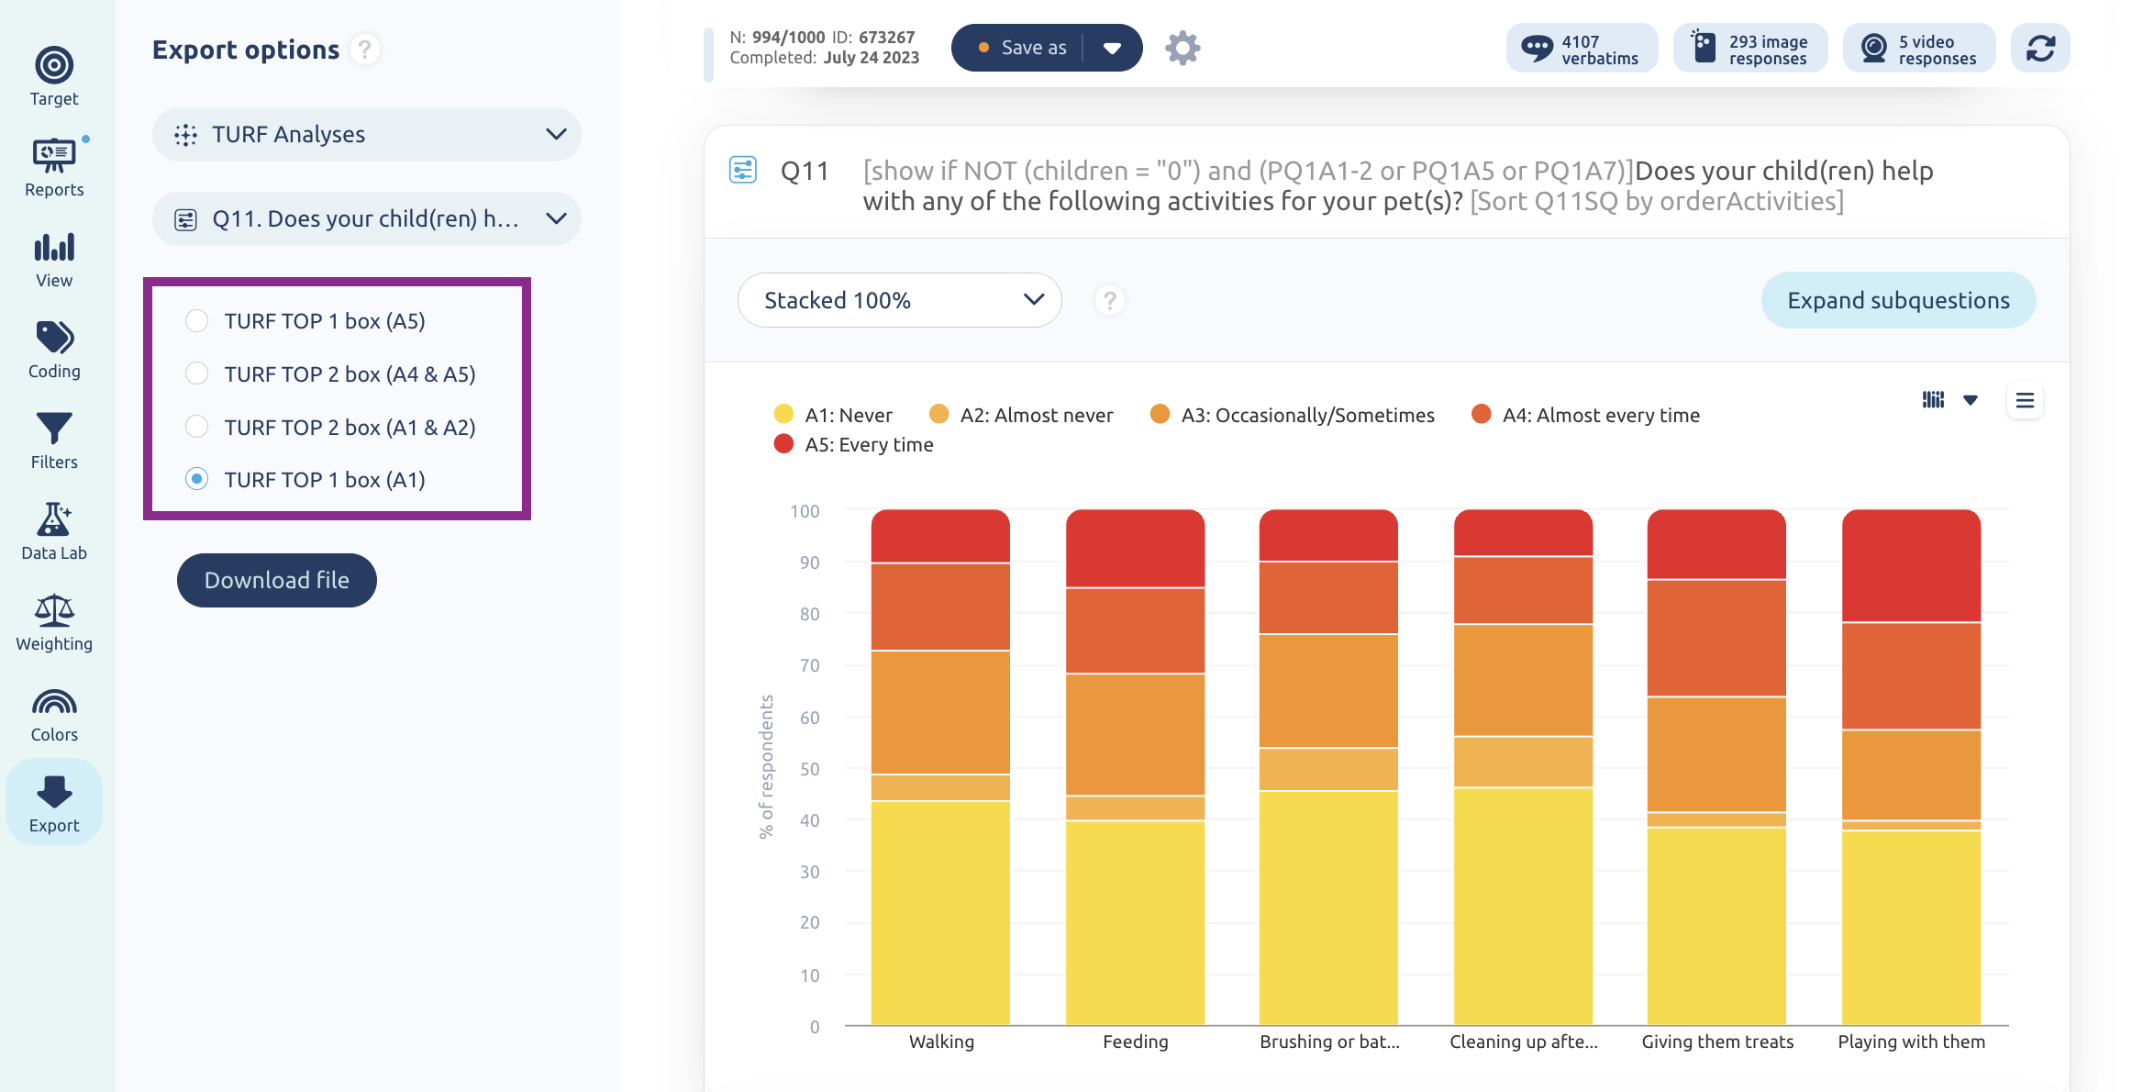Select TURF TOP 1 box (A1) radio
Viewport: 2143px width, 1092px height.
(x=196, y=479)
